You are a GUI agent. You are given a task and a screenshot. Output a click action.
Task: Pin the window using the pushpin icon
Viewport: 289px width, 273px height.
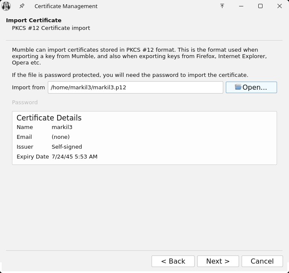click(22, 6)
